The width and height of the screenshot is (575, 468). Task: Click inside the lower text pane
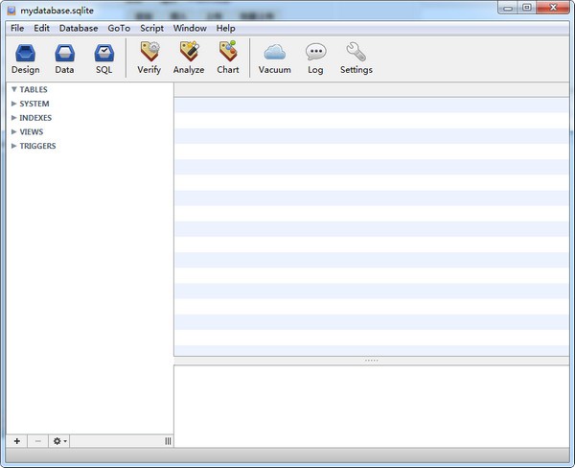372,406
